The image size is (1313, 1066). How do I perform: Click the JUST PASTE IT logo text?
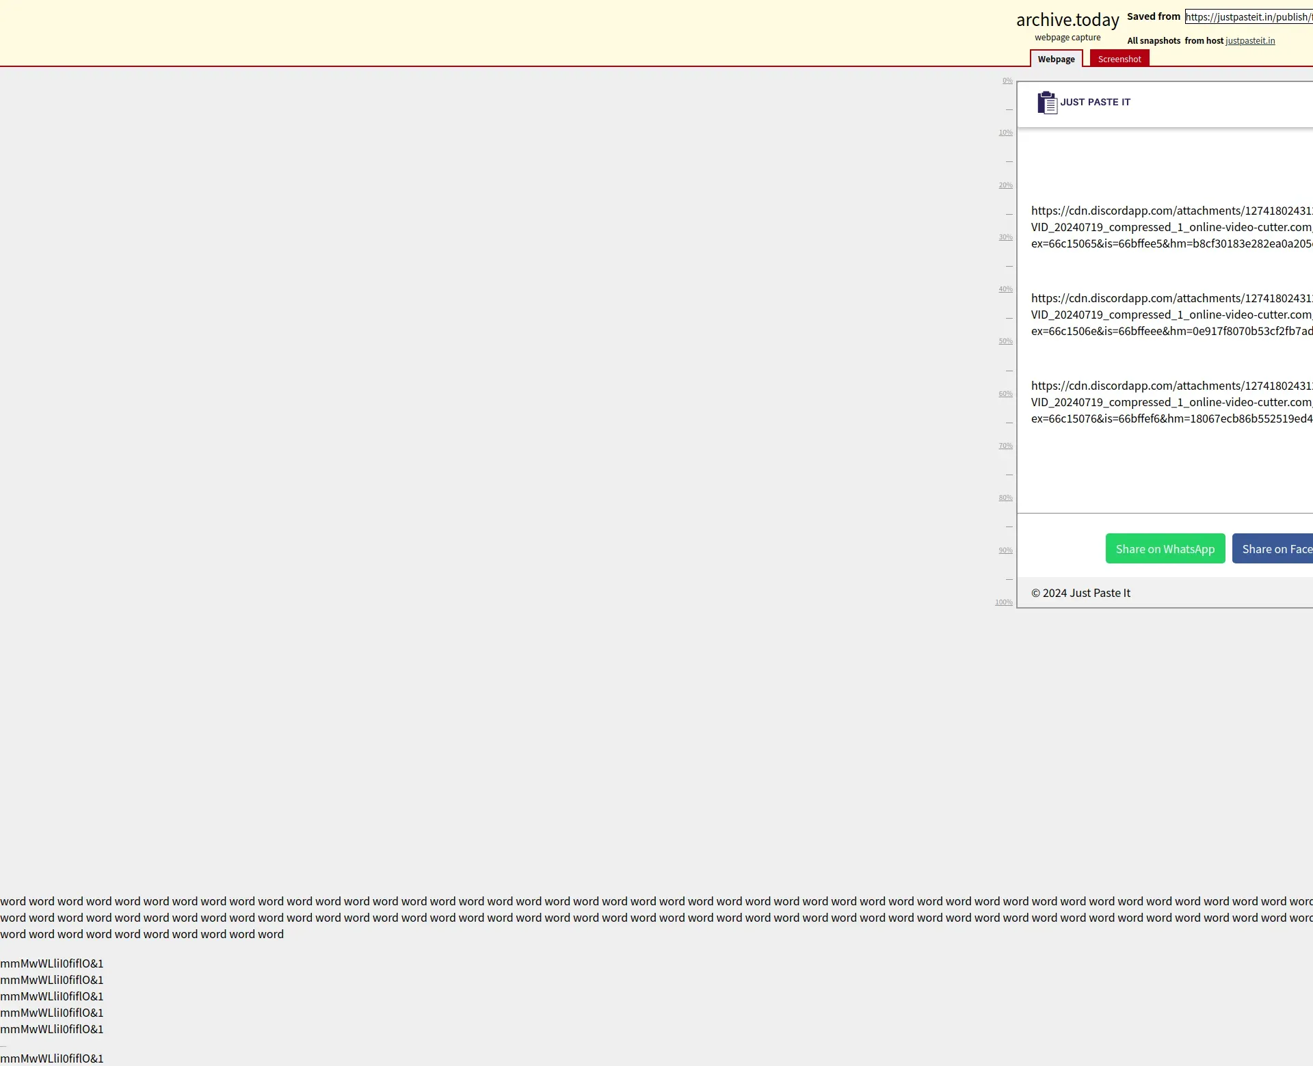[1095, 102]
